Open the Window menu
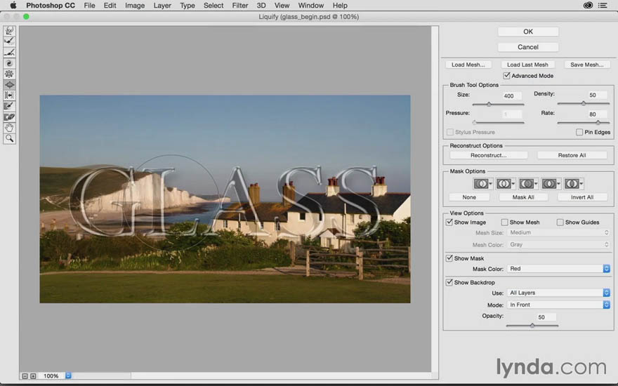The image size is (618, 386). pyautogui.click(x=311, y=6)
